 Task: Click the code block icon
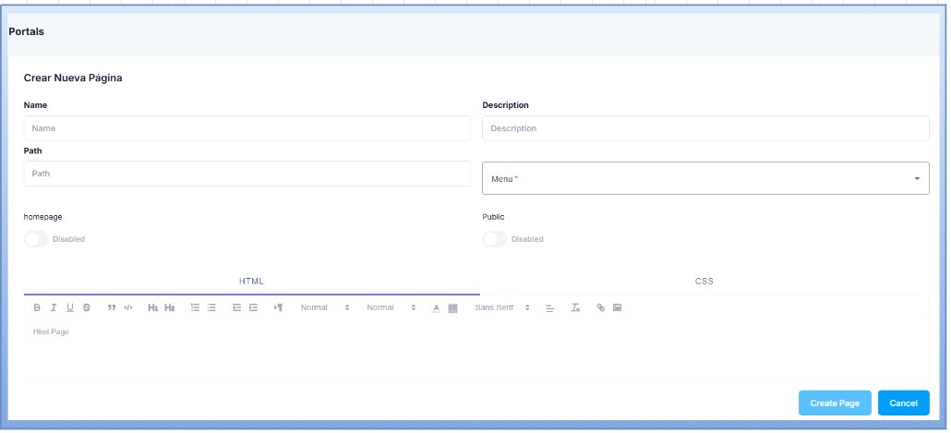pos(128,307)
